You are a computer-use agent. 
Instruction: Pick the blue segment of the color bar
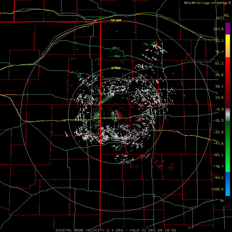228,184
